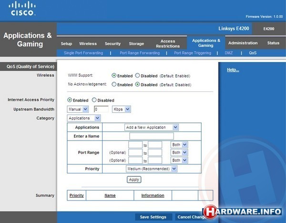The width and height of the screenshot is (286, 223).
Task: Click the E4200 model label
Action: click(269, 29)
